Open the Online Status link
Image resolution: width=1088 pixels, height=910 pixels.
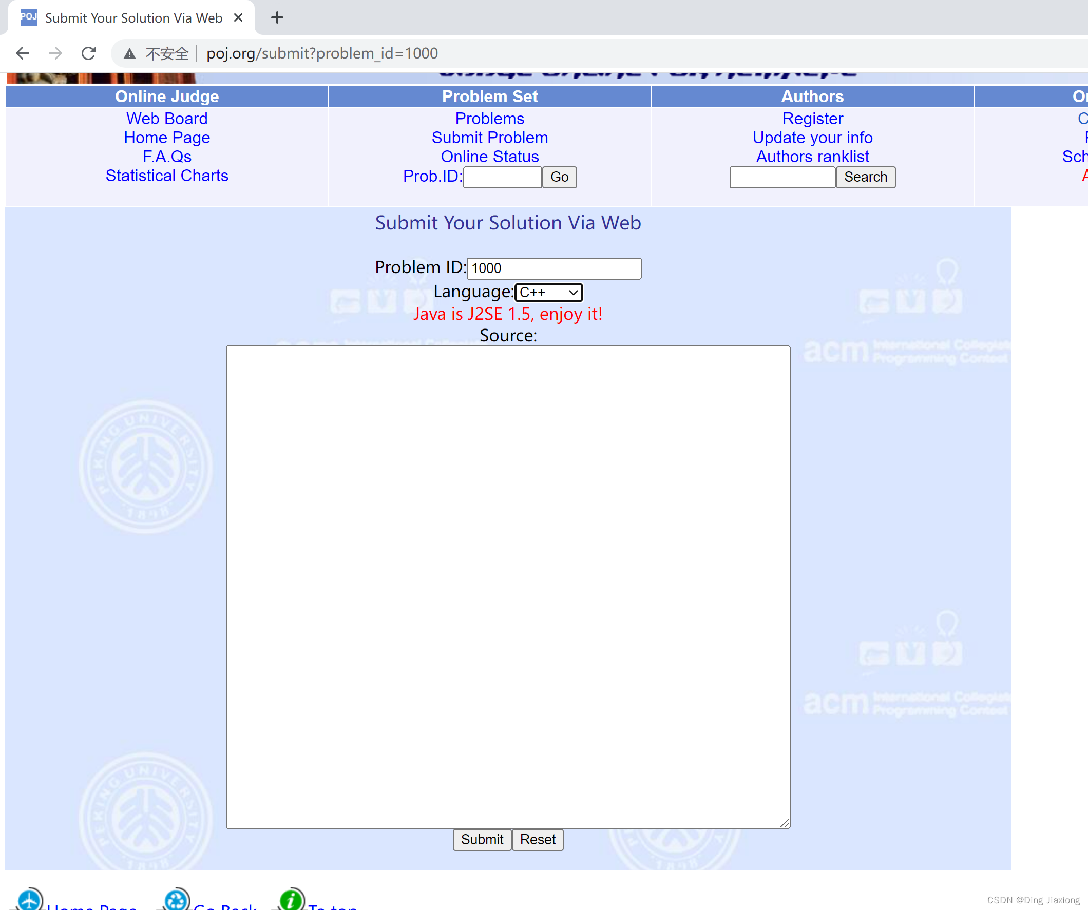489,157
